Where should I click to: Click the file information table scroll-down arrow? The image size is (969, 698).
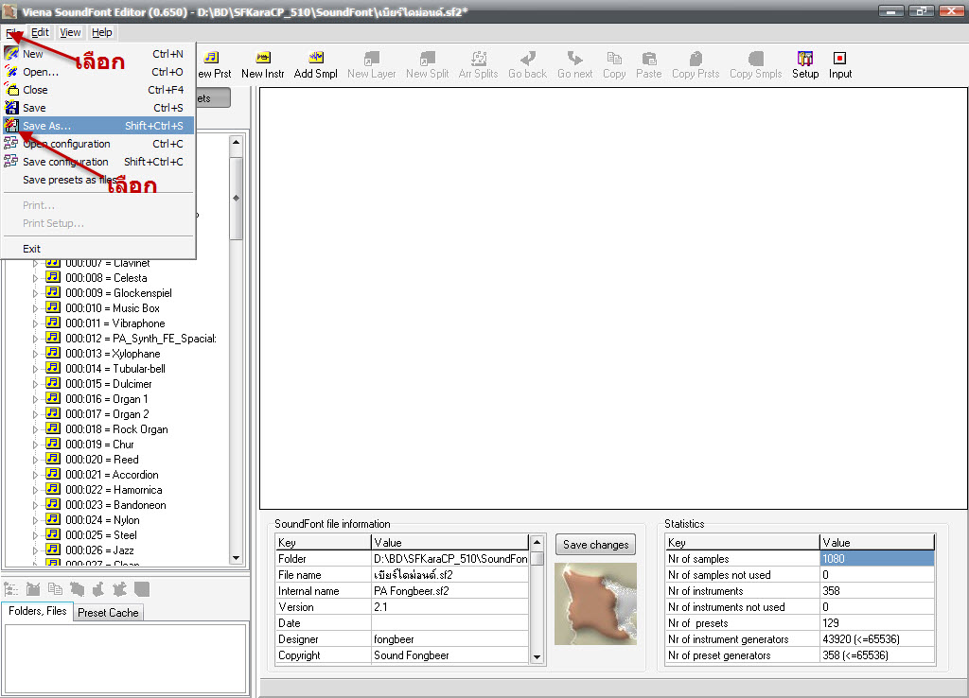537,656
